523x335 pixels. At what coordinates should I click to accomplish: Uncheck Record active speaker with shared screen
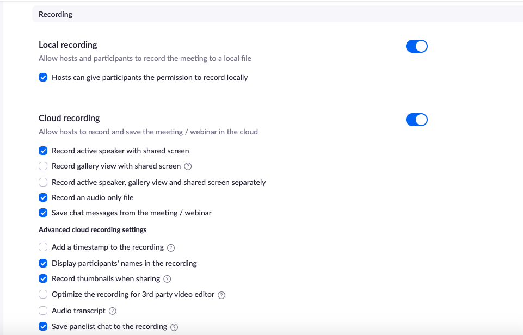pos(43,151)
